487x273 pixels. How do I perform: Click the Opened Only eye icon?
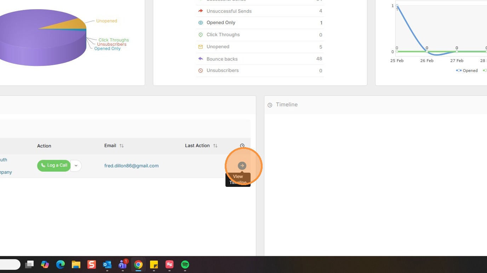(201, 23)
